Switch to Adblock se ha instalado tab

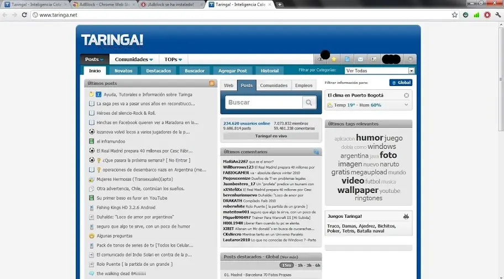[x=171, y=4]
